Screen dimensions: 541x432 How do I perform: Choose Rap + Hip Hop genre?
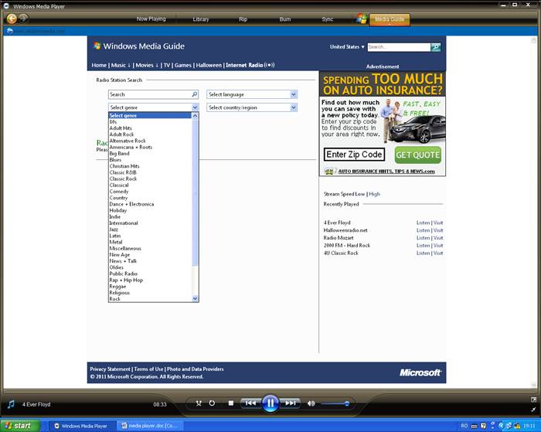point(150,280)
